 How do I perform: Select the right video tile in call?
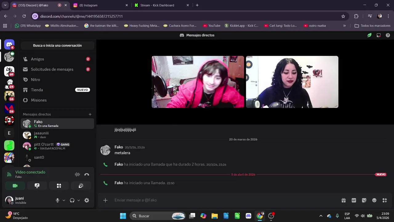click(x=292, y=82)
